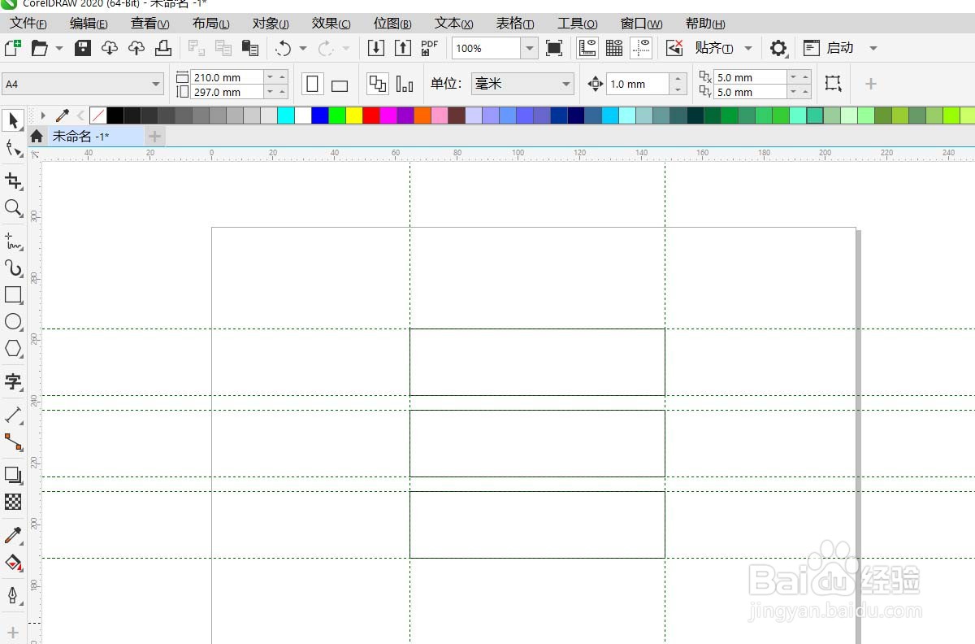Turn off snapping icon
The width and height of the screenshot is (975, 644).
click(x=674, y=48)
